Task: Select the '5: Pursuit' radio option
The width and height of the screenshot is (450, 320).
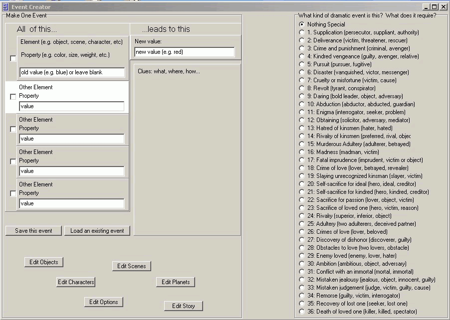Action: (301, 64)
